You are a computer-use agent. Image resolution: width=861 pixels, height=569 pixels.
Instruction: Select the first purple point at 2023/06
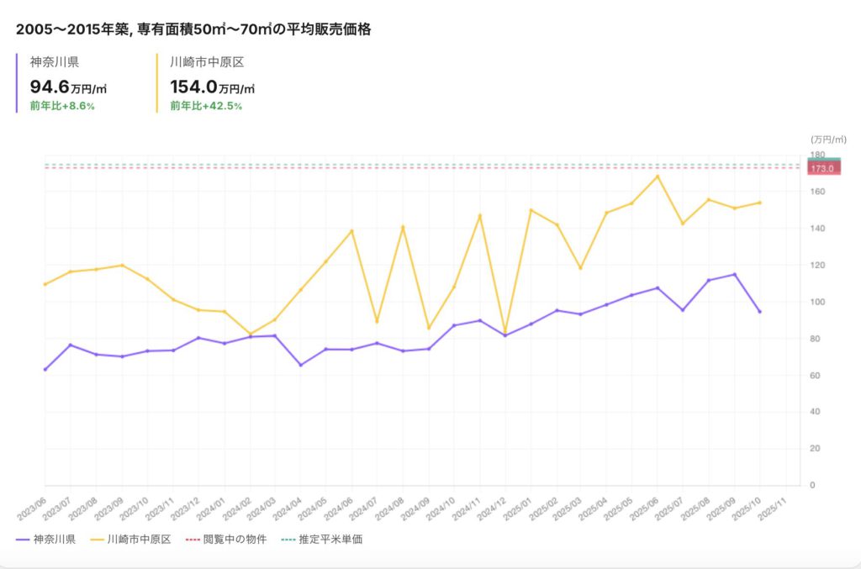click(45, 369)
